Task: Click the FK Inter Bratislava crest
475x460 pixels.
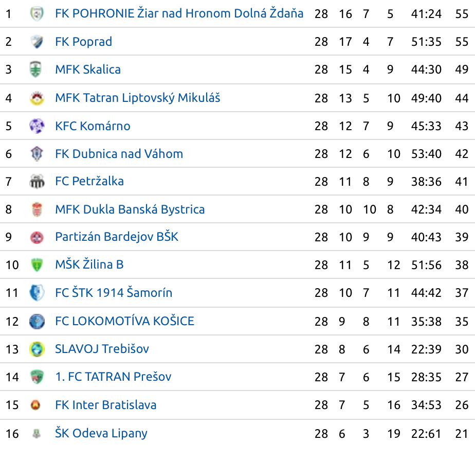Action: pyautogui.click(x=35, y=405)
